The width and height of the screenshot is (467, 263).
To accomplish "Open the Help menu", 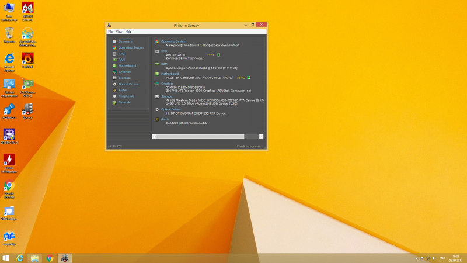I will pos(128,32).
